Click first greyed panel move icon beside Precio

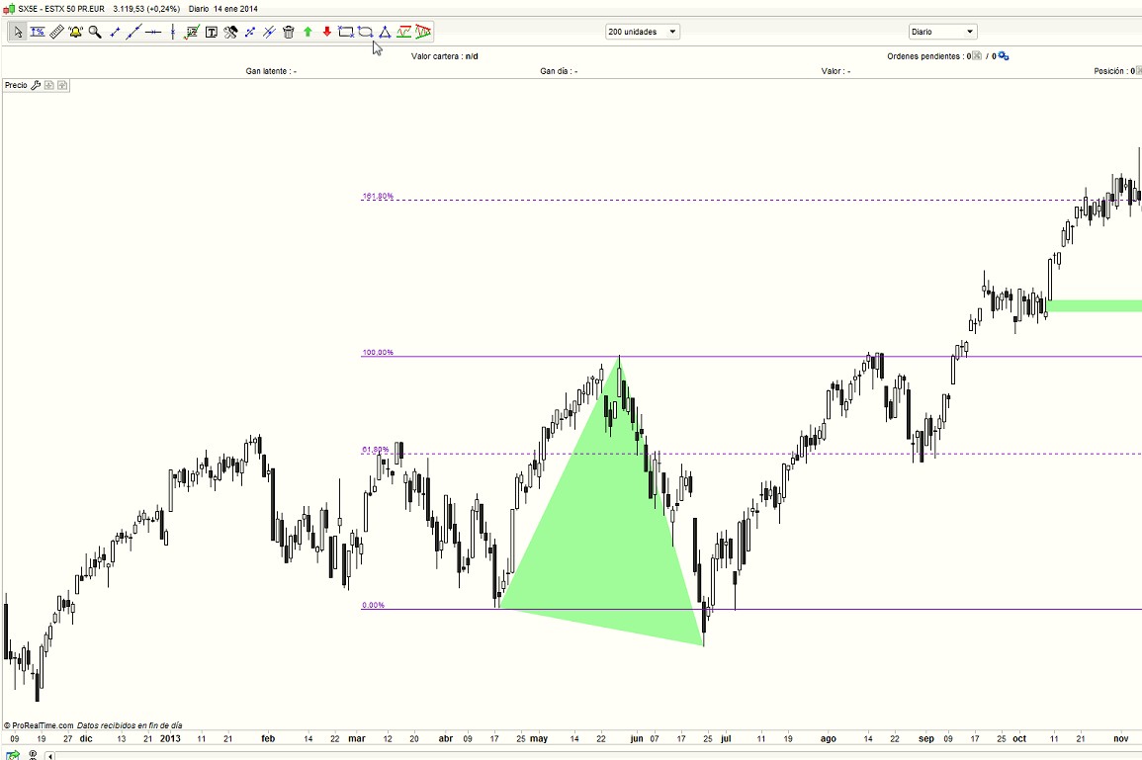click(48, 85)
